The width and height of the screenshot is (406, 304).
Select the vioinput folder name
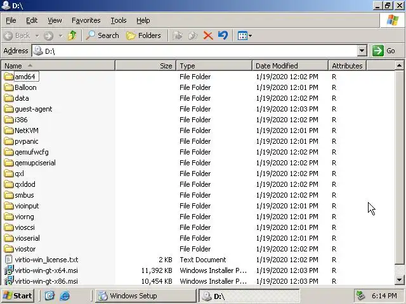coord(27,206)
